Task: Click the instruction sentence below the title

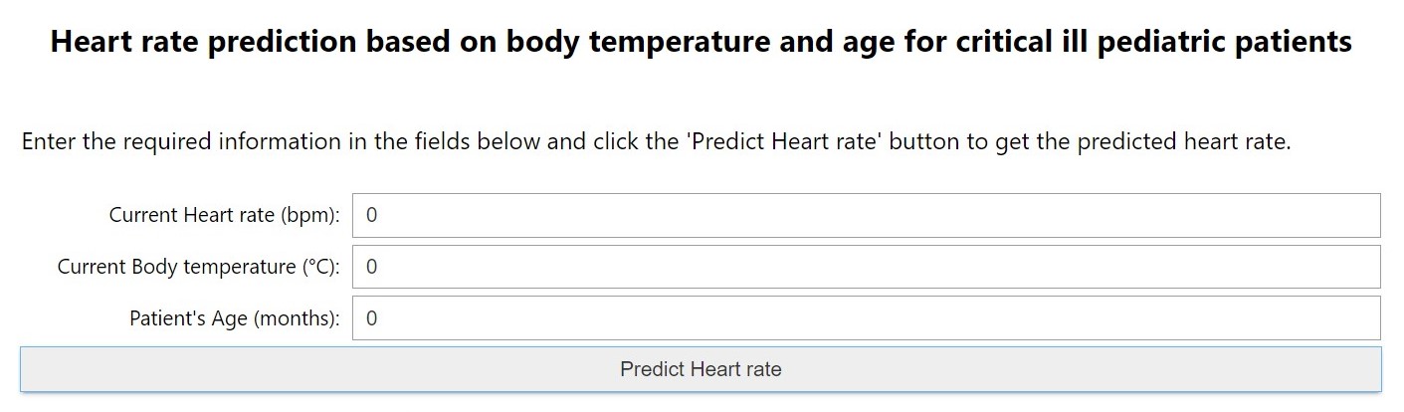Action: (x=656, y=141)
